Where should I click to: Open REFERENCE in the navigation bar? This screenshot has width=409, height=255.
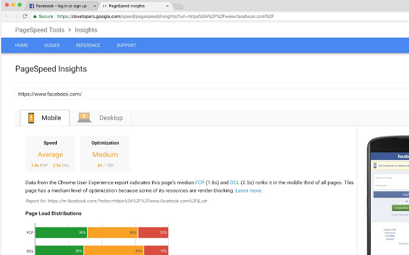88,45
